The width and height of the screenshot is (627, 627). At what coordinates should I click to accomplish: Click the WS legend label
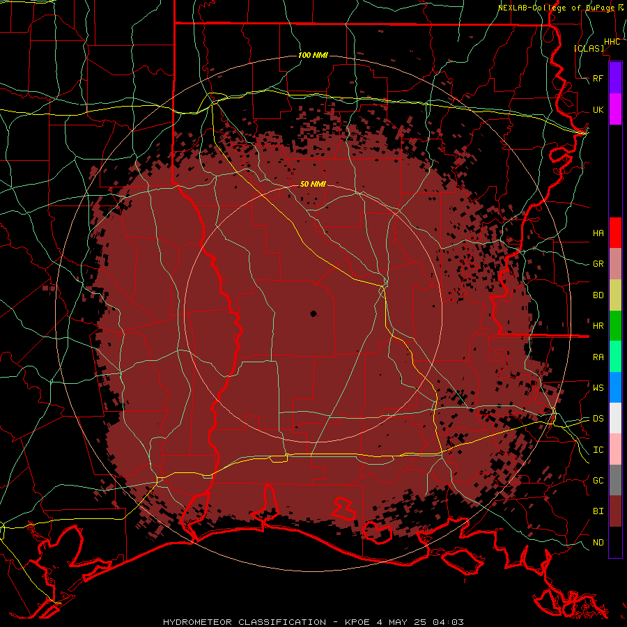tap(598, 387)
